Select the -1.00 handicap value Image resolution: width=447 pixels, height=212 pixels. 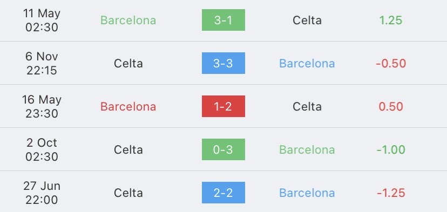coord(391,149)
